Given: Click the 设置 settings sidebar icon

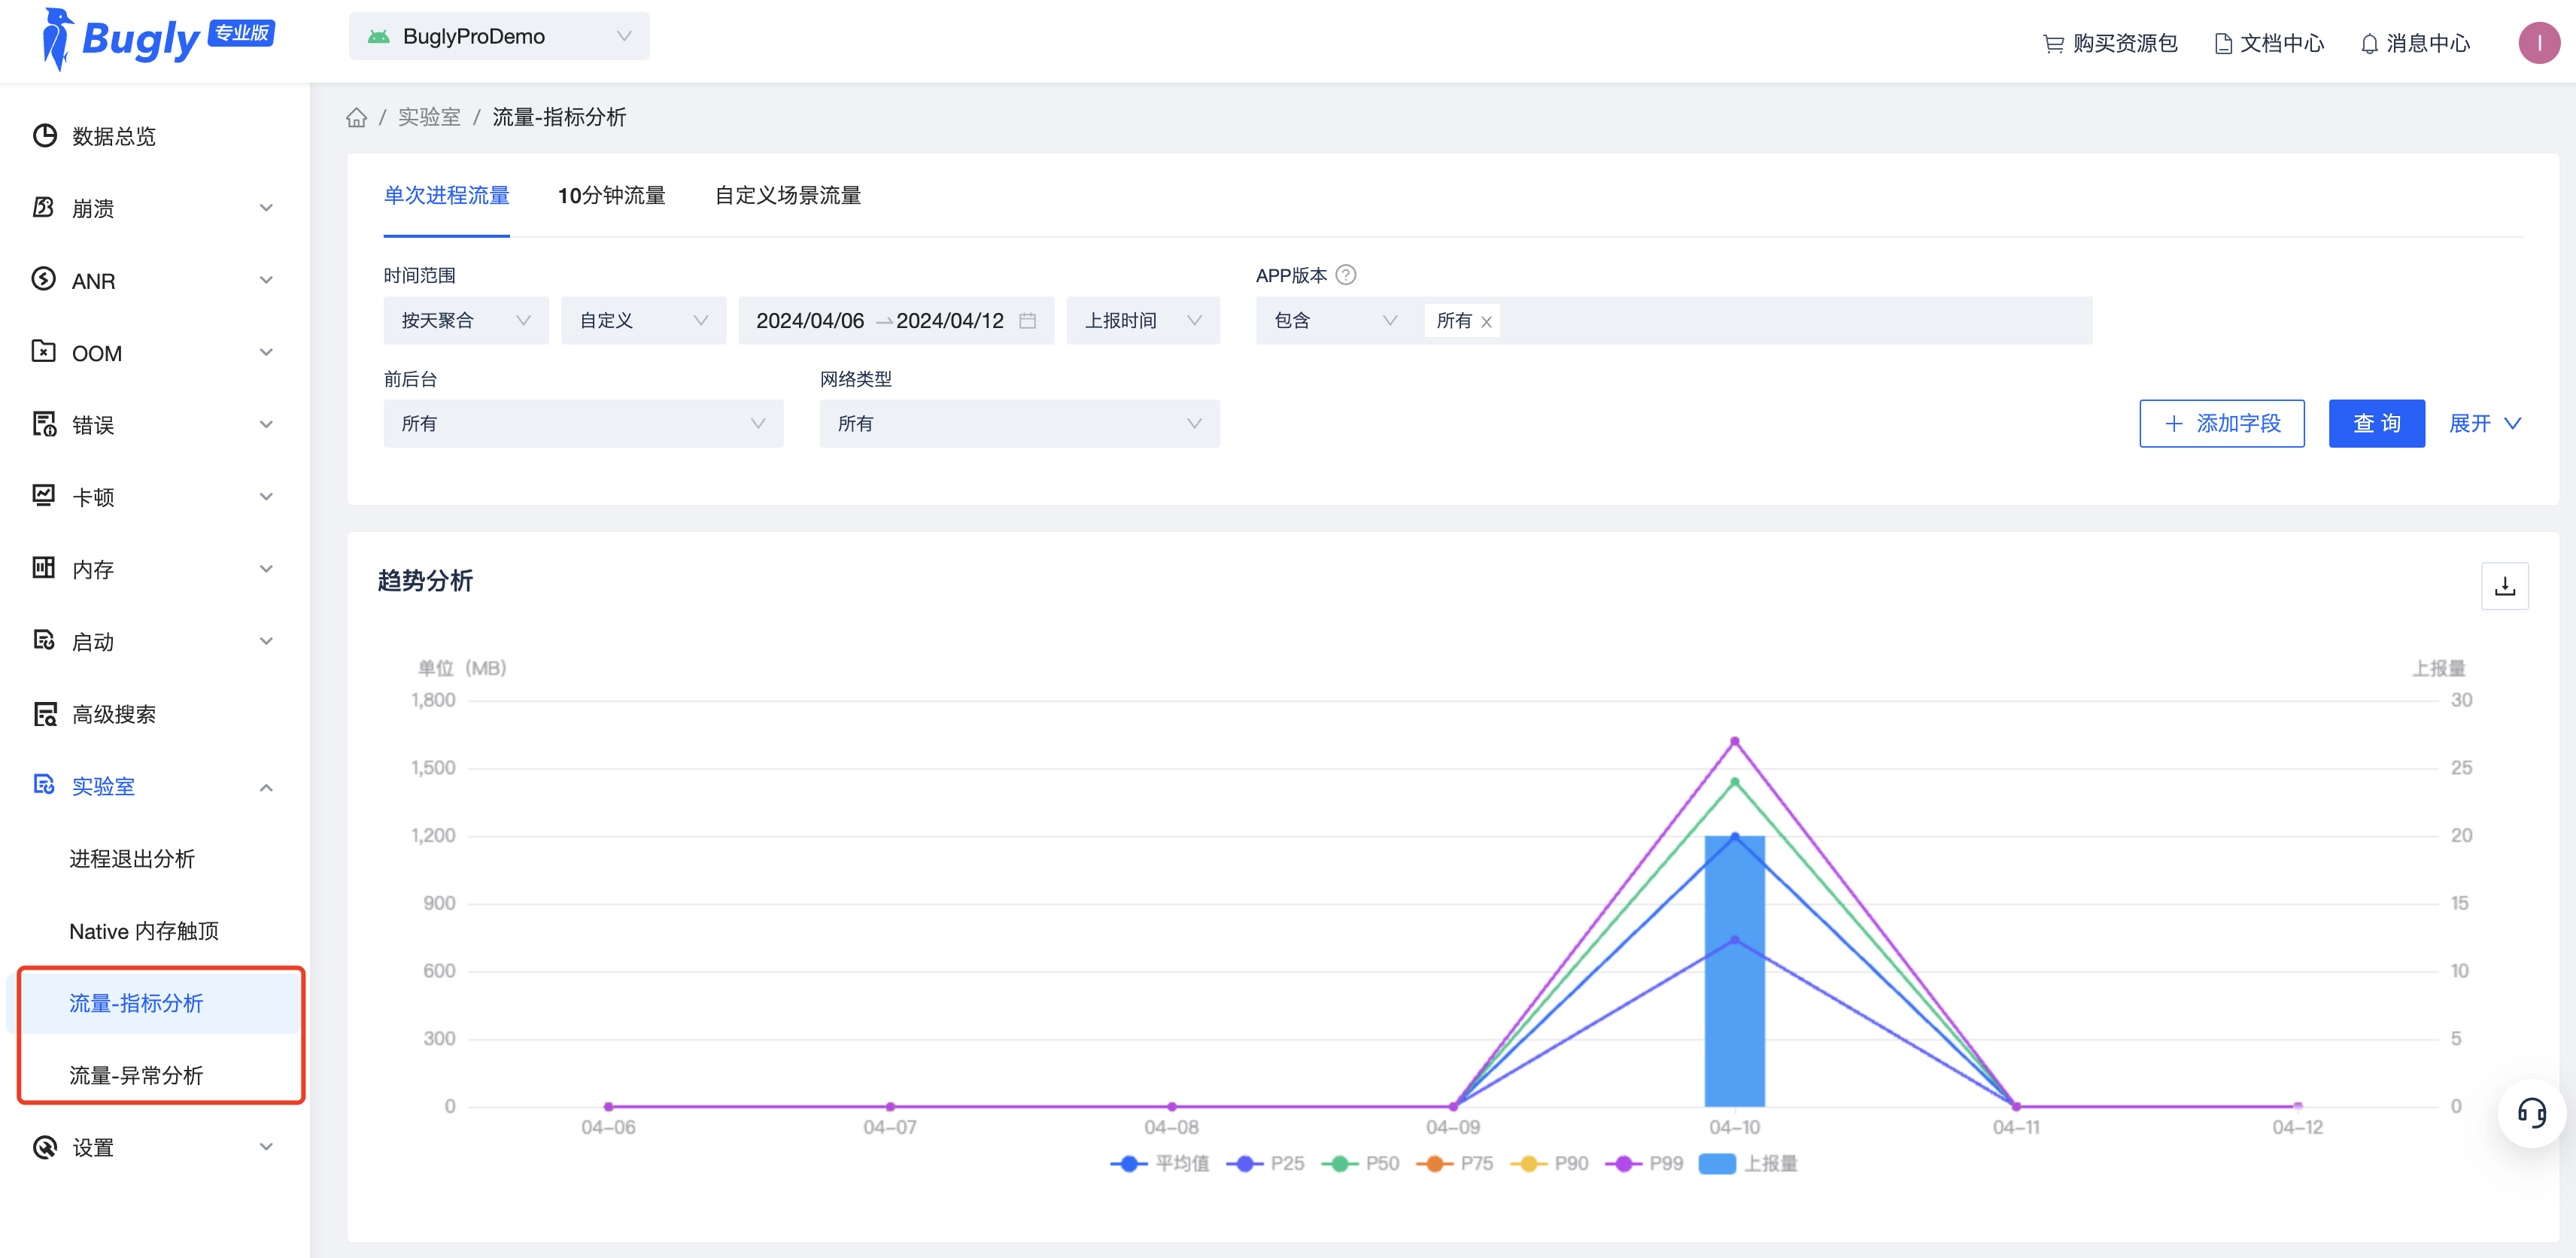Looking at the screenshot, I should [x=44, y=1146].
